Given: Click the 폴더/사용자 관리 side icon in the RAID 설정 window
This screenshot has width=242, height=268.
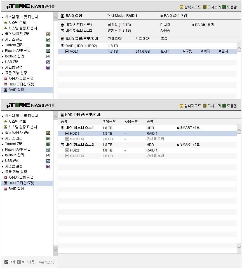Looking at the screenshot, I should pos(48,34).
